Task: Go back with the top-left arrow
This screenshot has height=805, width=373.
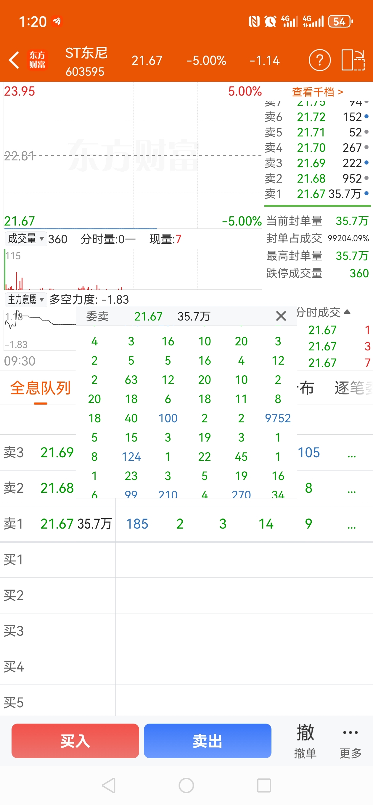Action: click(14, 60)
